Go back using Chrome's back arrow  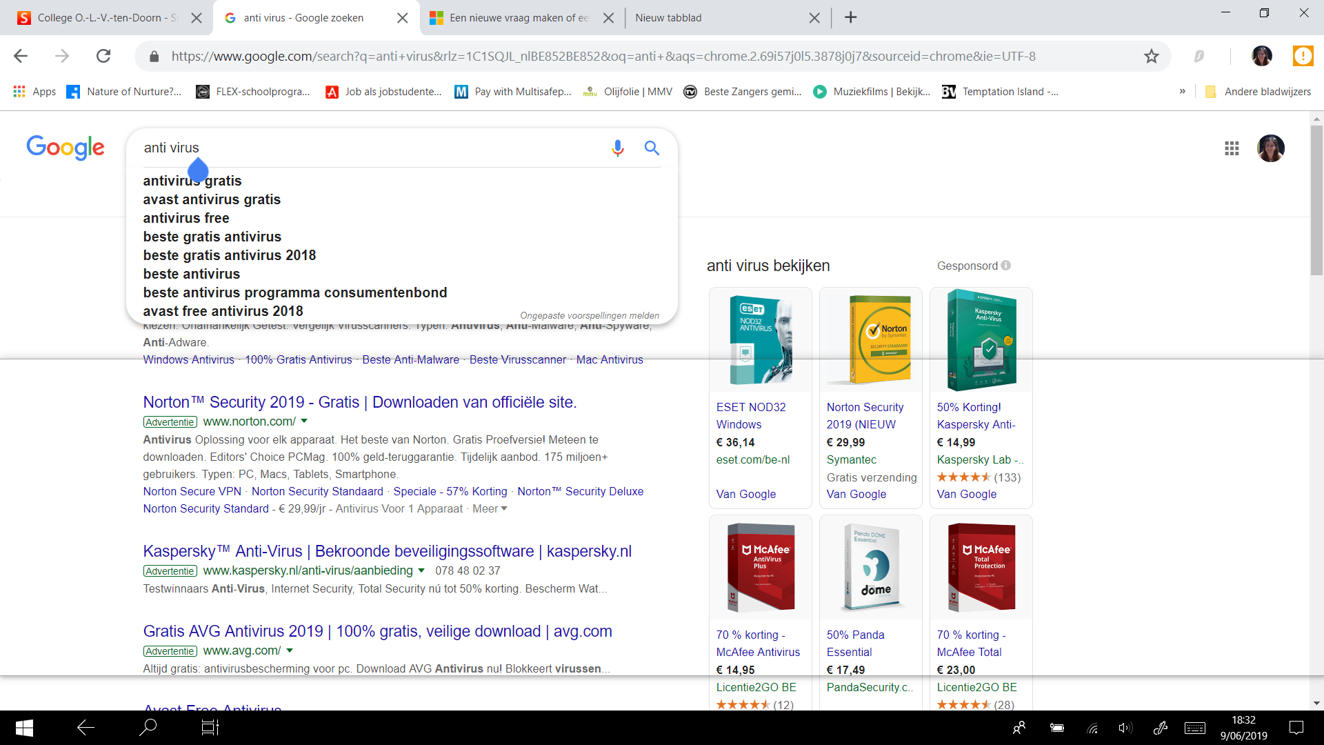coord(21,57)
